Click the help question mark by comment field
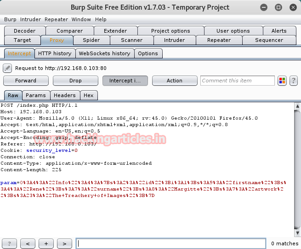 tap(293, 81)
